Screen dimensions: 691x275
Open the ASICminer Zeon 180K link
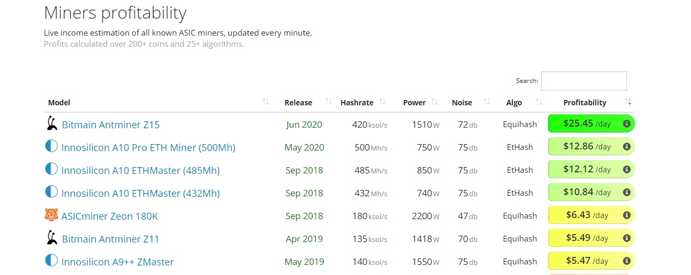110,216
